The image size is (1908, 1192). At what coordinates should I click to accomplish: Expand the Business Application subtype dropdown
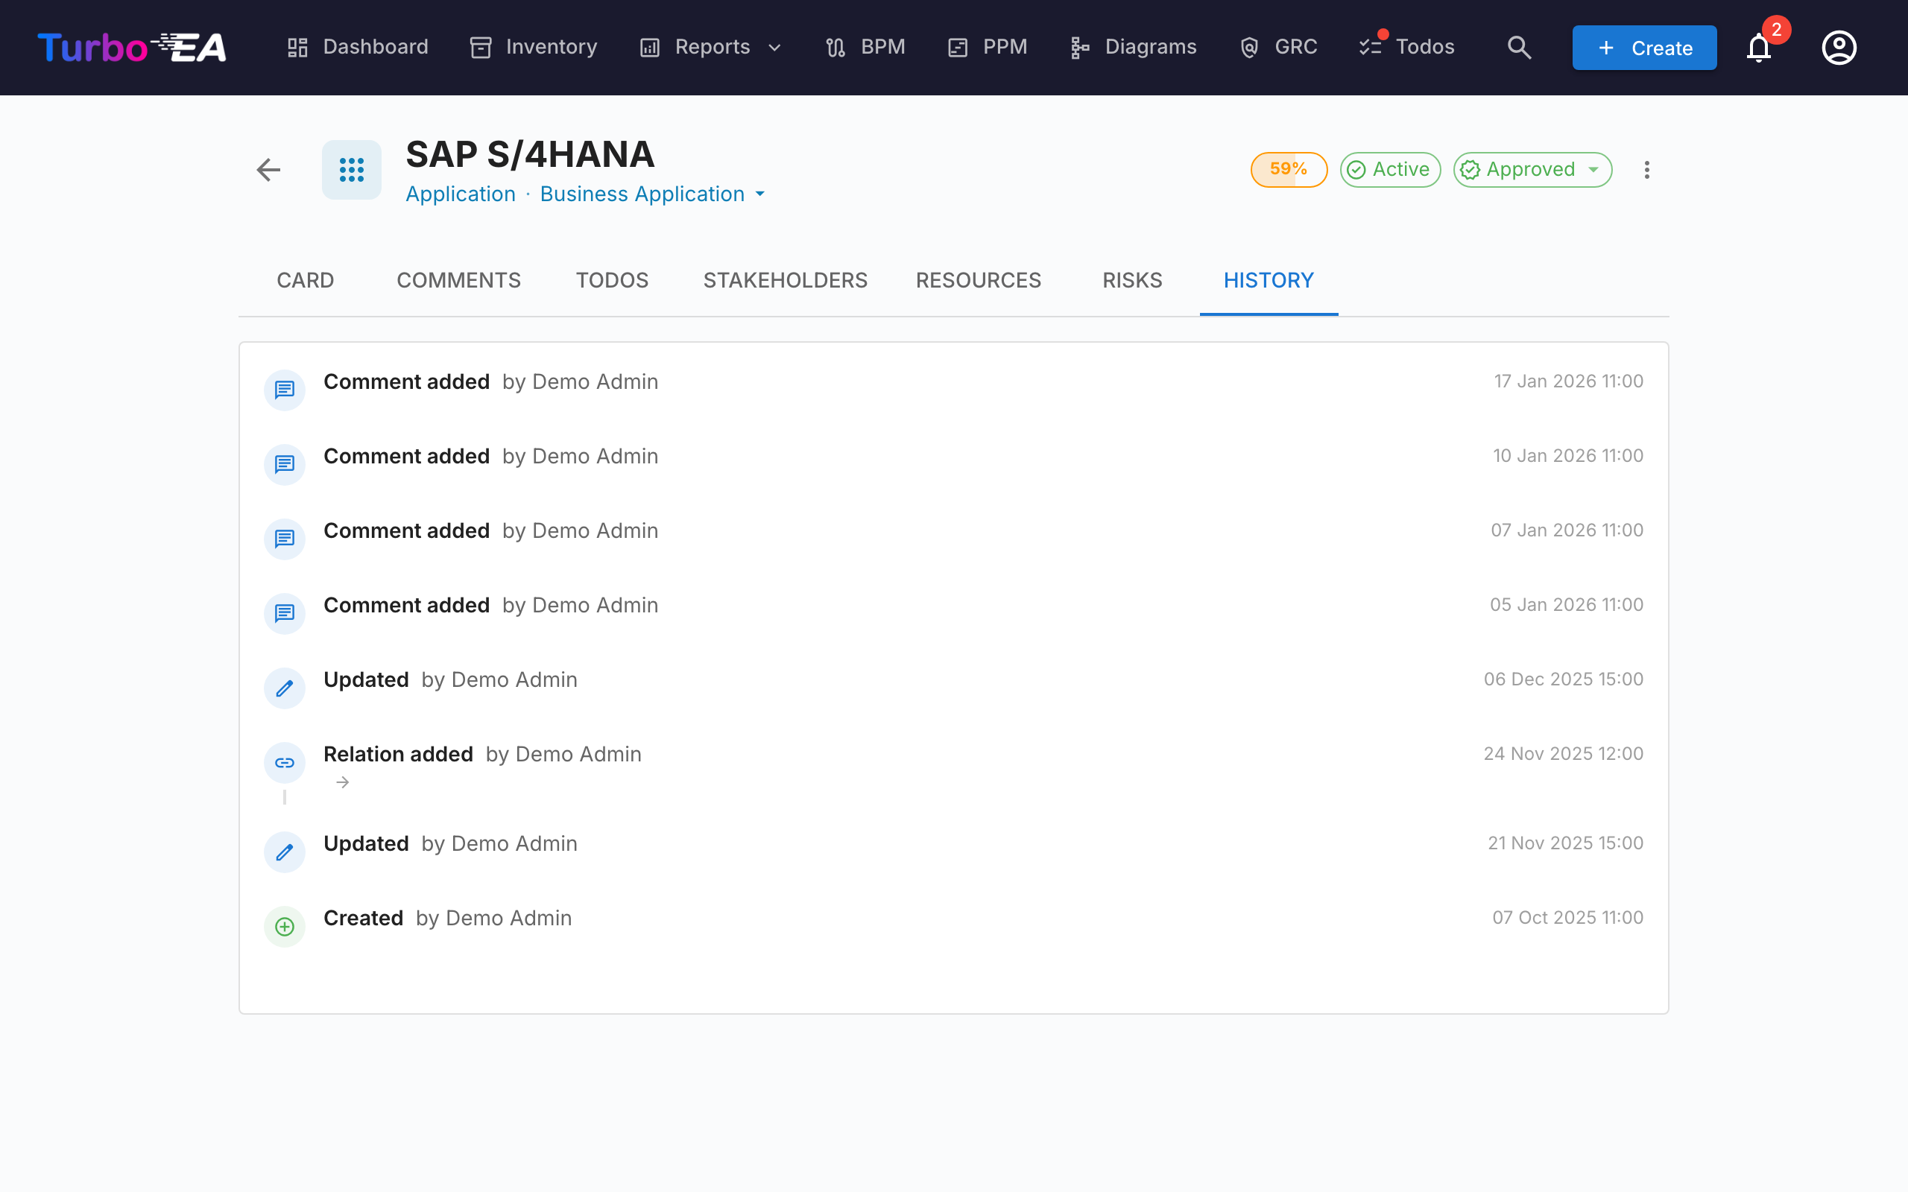pos(653,194)
